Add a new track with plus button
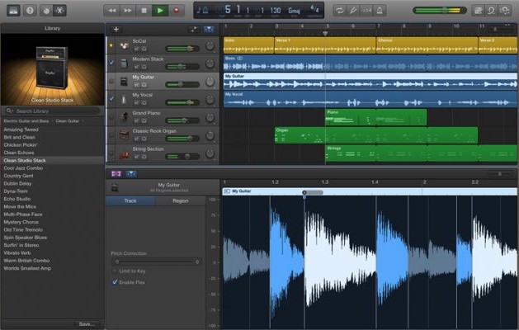Viewport: 519px width, 330px height. coord(116,29)
